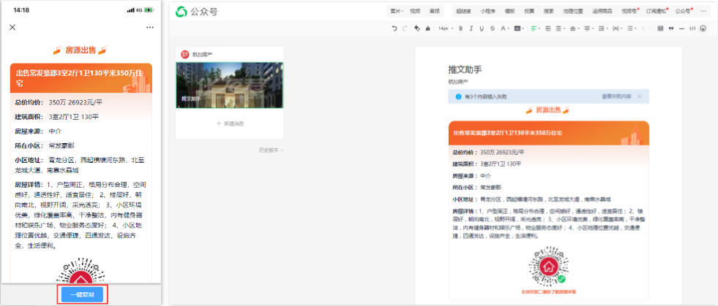Clear formatting with eraser icon
This screenshot has height=306, width=718.
point(417,28)
